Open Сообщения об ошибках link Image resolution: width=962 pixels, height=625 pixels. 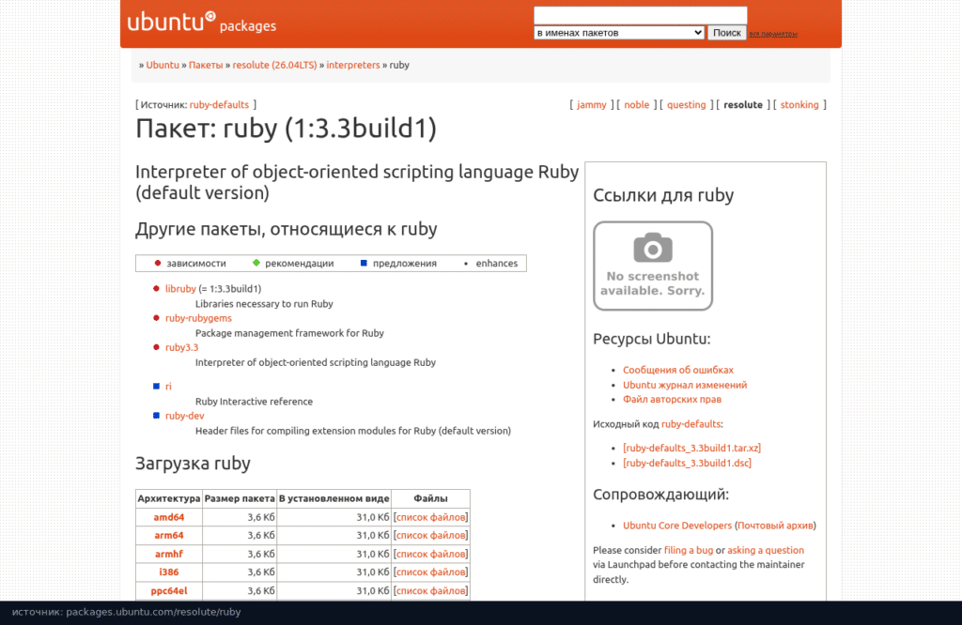click(678, 370)
